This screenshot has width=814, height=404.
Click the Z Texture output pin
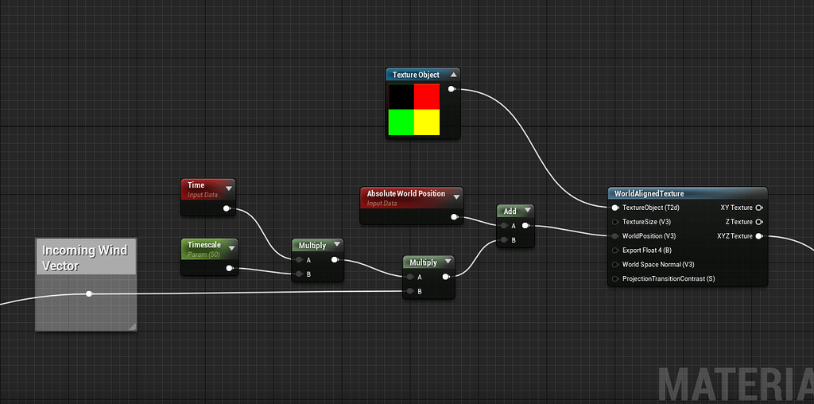point(758,222)
